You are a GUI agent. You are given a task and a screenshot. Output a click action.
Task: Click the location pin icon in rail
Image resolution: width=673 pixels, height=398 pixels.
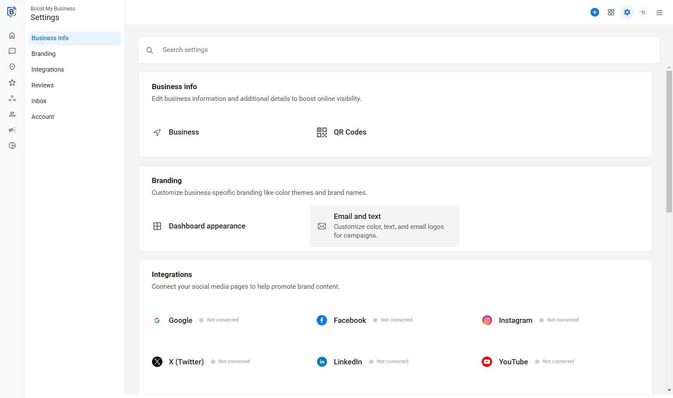[x=12, y=67]
